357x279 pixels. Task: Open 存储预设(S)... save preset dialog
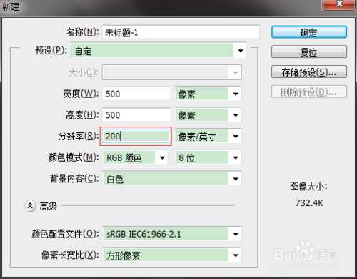[309, 72]
